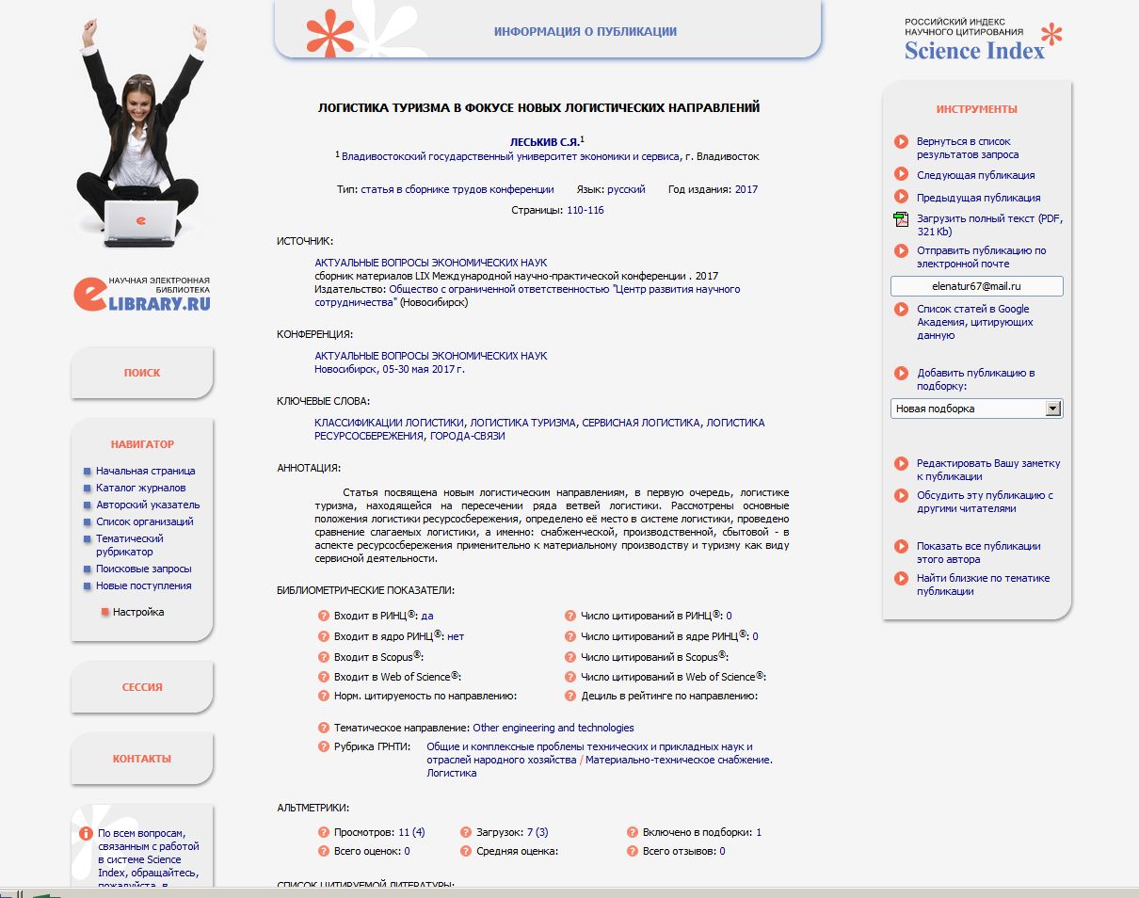Image resolution: width=1139 pixels, height=898 pixels.
Task: Open the Vladivostok university affiliation link
Action: coord(510,156)
